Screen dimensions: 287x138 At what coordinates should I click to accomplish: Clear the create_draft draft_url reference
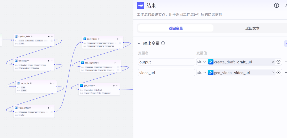click(x=273, y=62)
